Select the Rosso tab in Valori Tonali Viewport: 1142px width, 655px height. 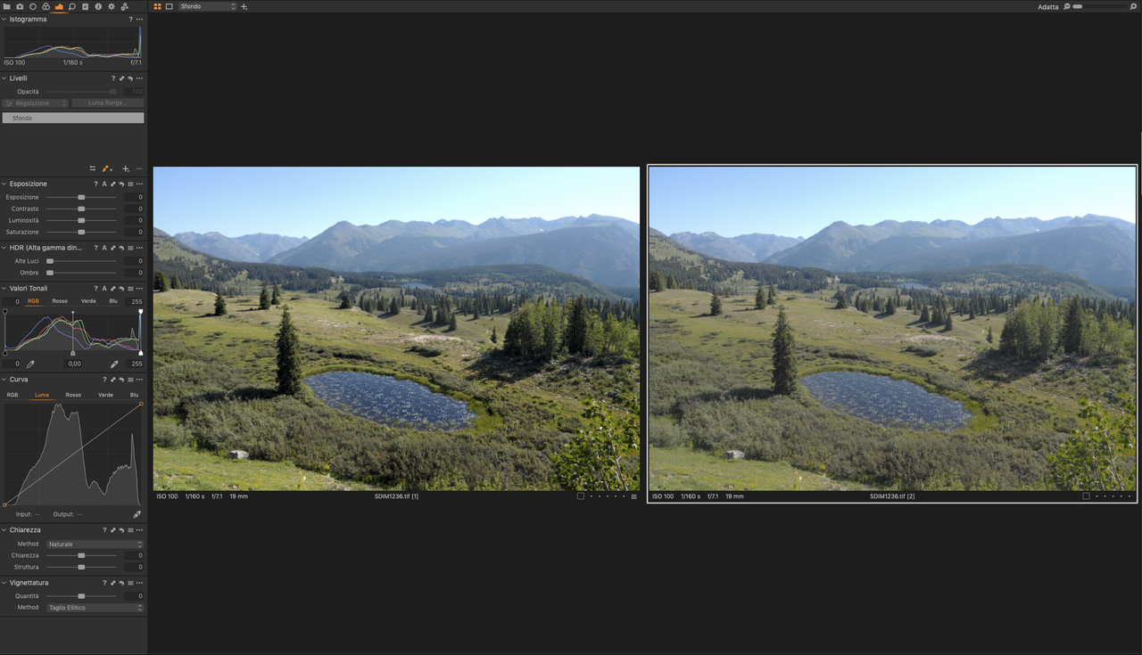pyautogui.click(x=60, y=301)
